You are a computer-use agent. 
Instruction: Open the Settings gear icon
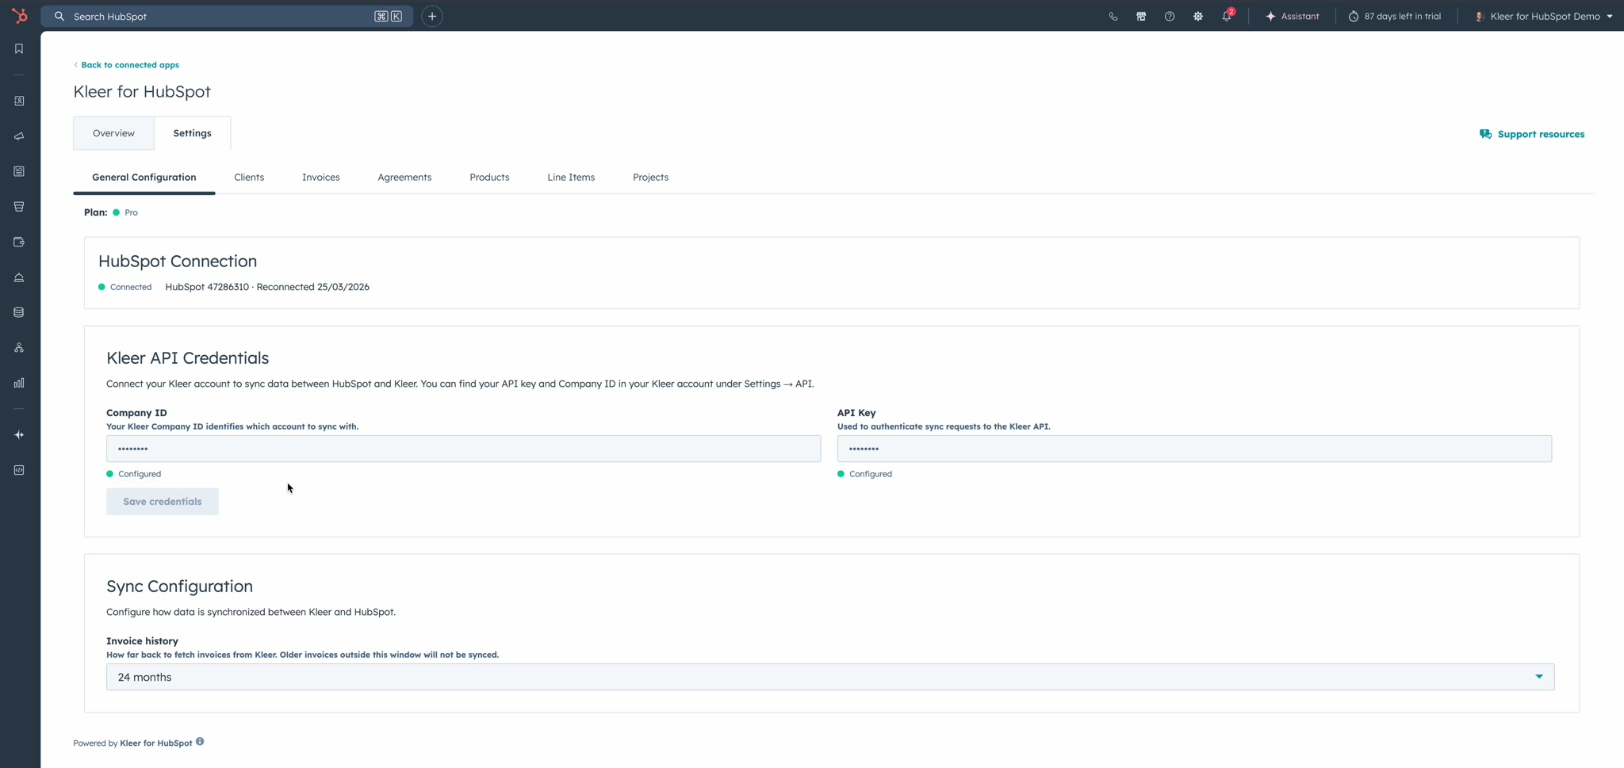[x=1198, y=16]
